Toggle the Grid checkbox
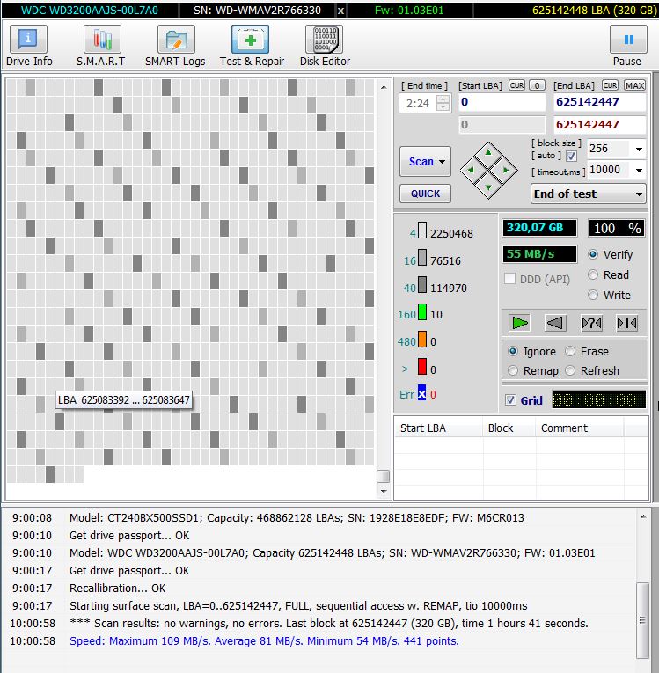The height and width of the screenshot is (673, 659). [510, 400]
